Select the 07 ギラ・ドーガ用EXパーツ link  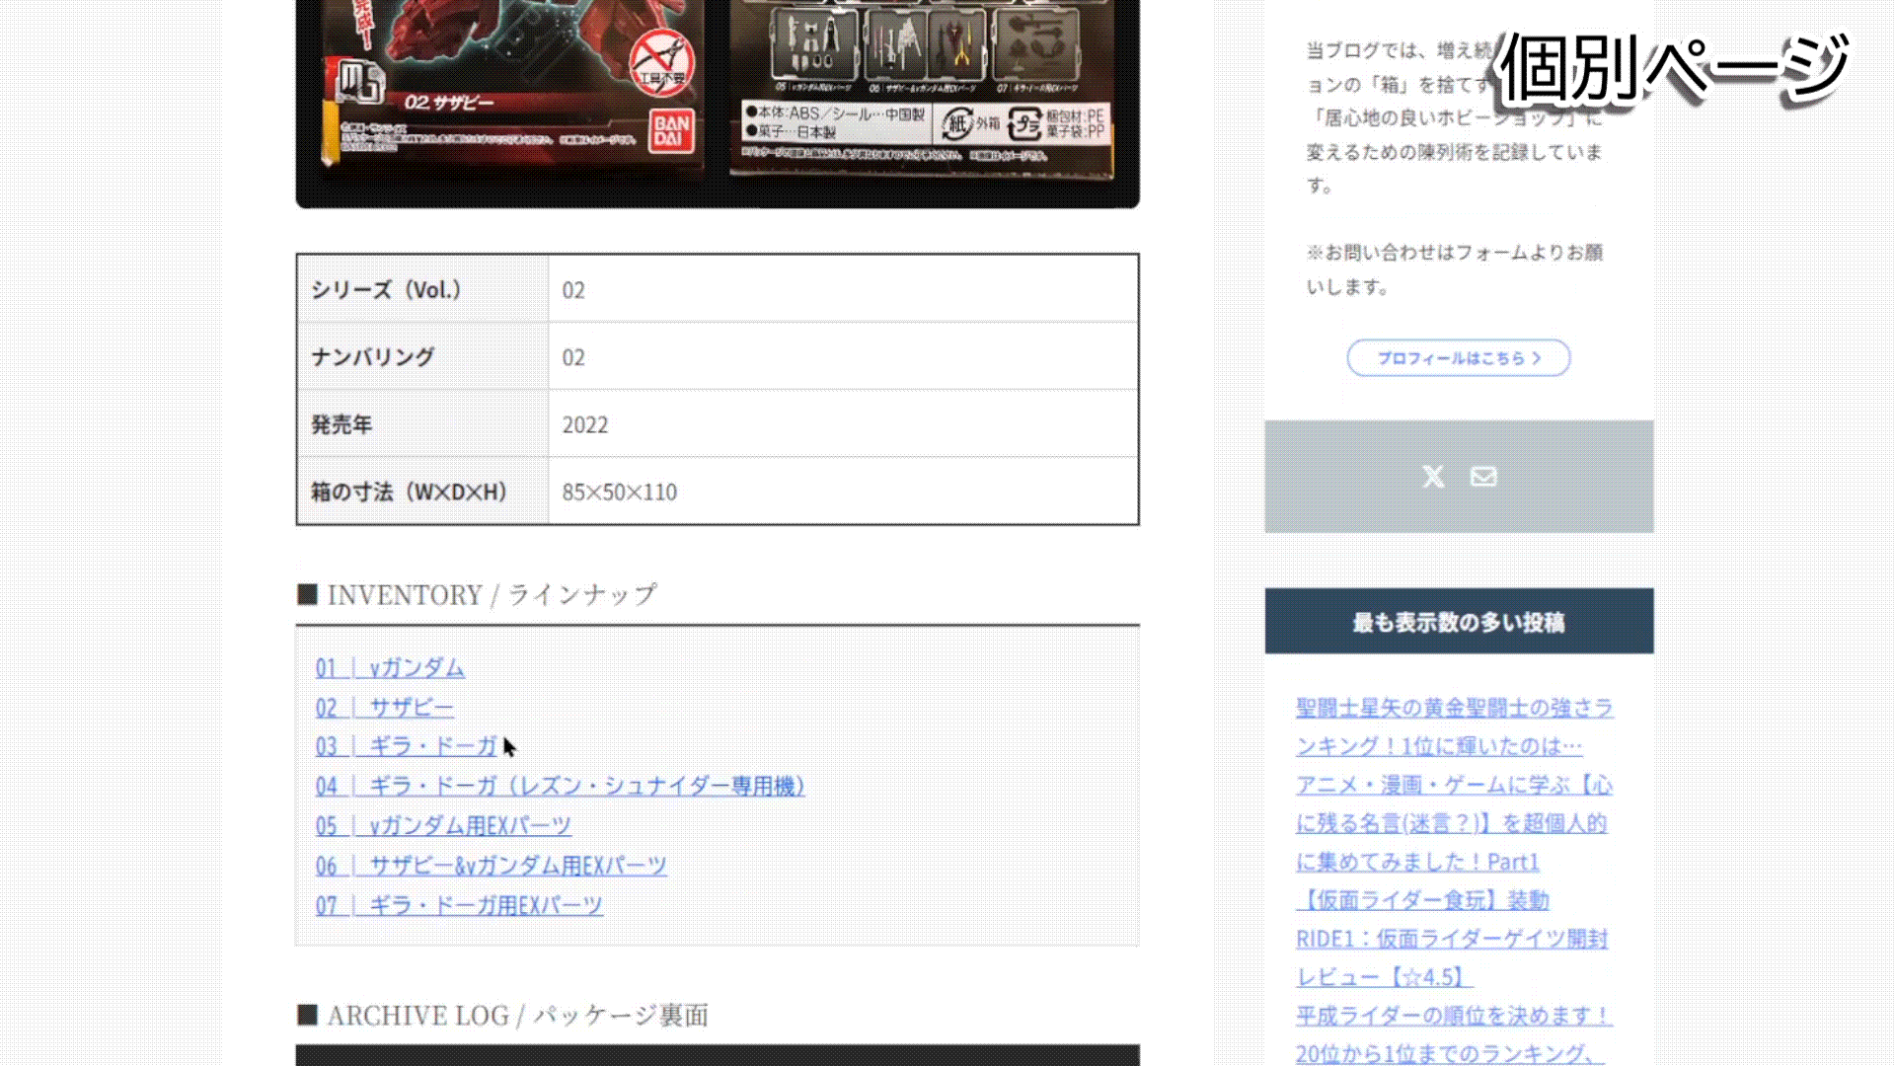[x=459, y=905]
